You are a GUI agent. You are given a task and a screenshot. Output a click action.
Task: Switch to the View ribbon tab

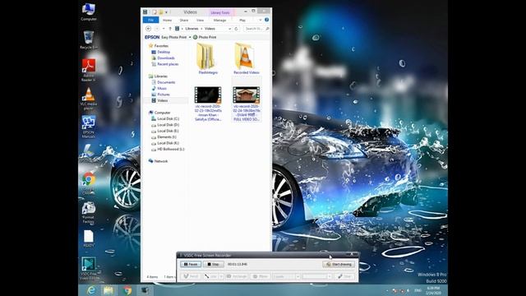pyautogui.click(x=200, y=20)
